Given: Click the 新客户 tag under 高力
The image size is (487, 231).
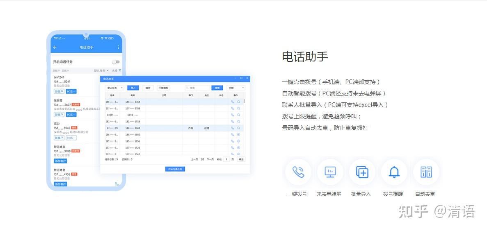Looking at the screenshot, I should click(59, 138).
